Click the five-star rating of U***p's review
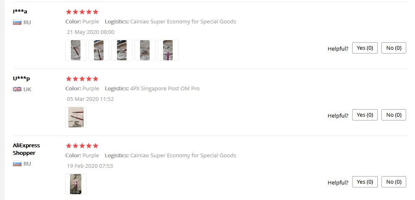 82,79
